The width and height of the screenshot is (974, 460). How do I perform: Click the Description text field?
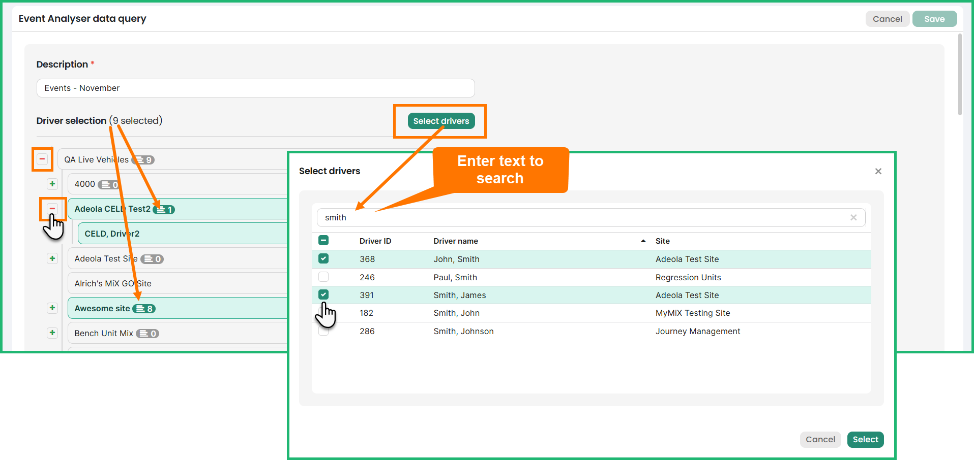pos(255,88)
